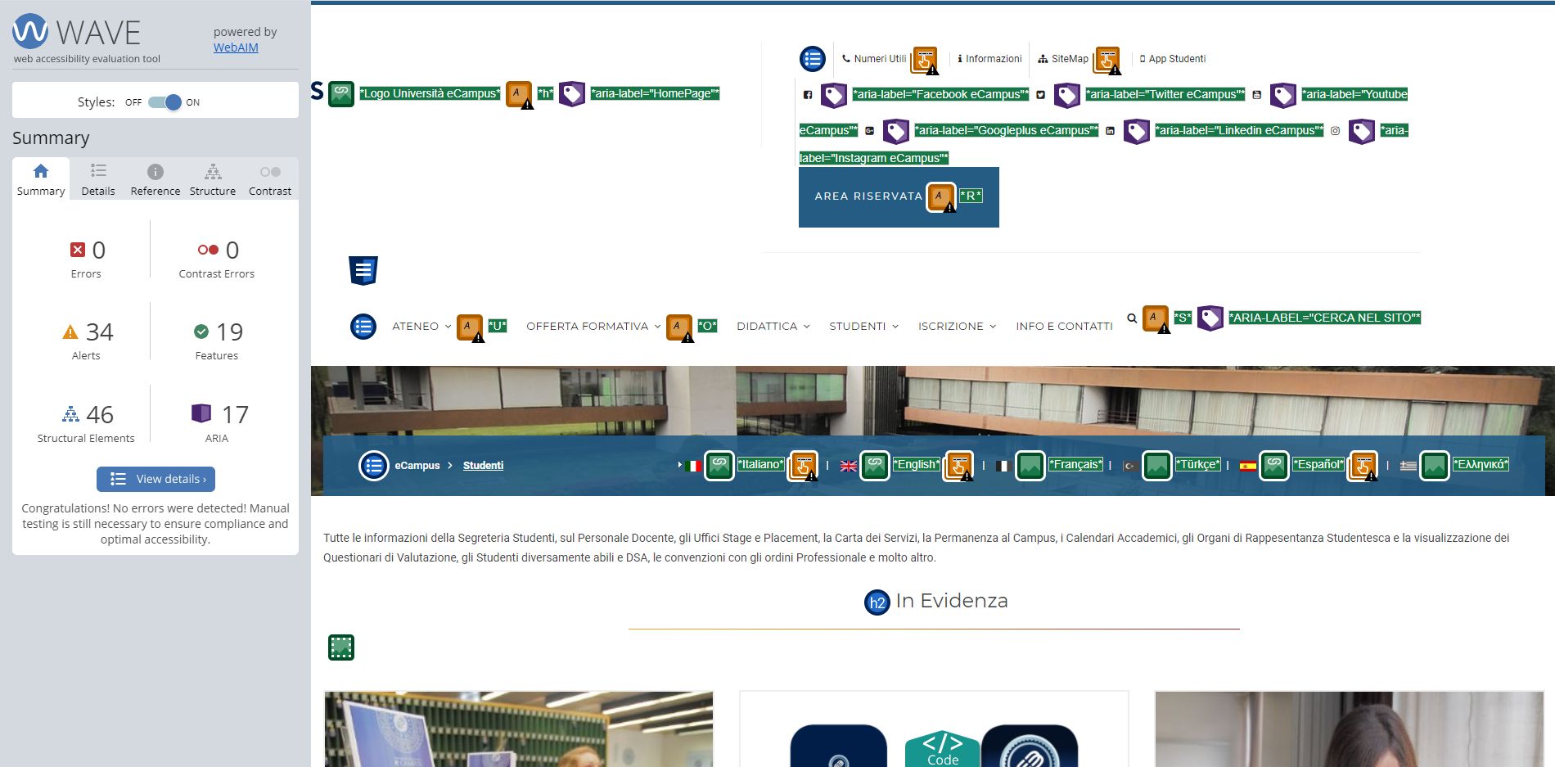Open the first In Evidenza photo card
The height and width of the screenshot is (767, 1555).
click(x=519, y=729)
